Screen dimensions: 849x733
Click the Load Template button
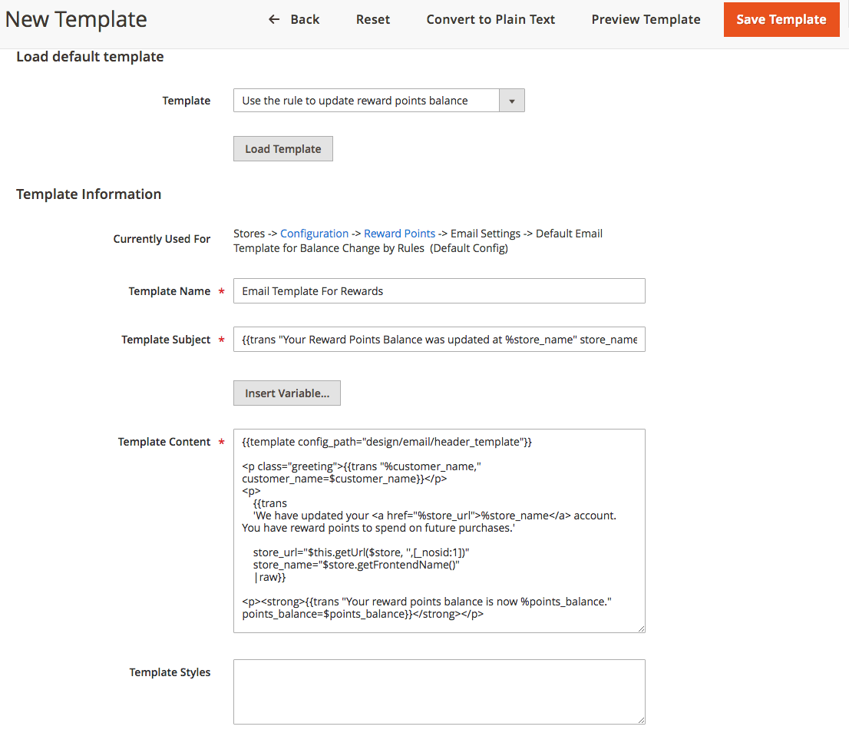click(x=283, y=149)
